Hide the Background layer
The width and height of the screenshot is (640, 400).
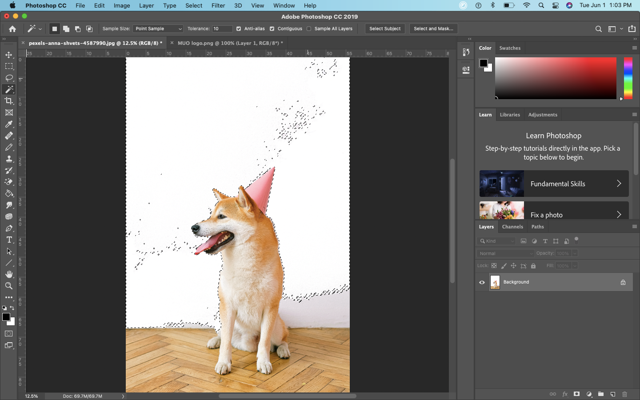481,282
